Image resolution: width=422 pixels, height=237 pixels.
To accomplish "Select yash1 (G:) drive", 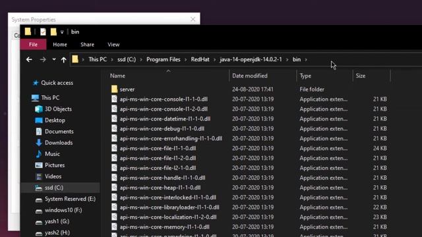I will point(57,221).
